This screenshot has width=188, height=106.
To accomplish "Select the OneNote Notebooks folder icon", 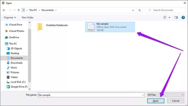I will [x=40, y=27].
